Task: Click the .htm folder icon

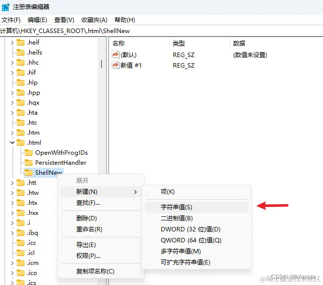Action: [21, 133]
